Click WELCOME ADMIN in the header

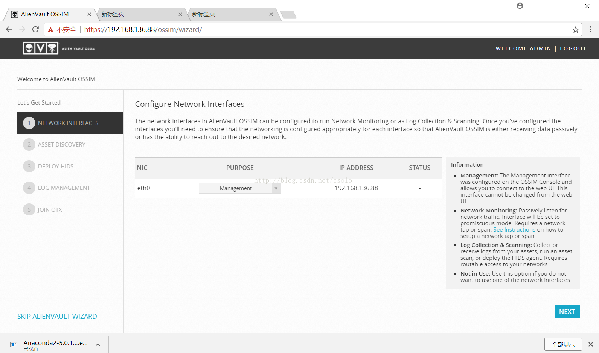point(523,48)
